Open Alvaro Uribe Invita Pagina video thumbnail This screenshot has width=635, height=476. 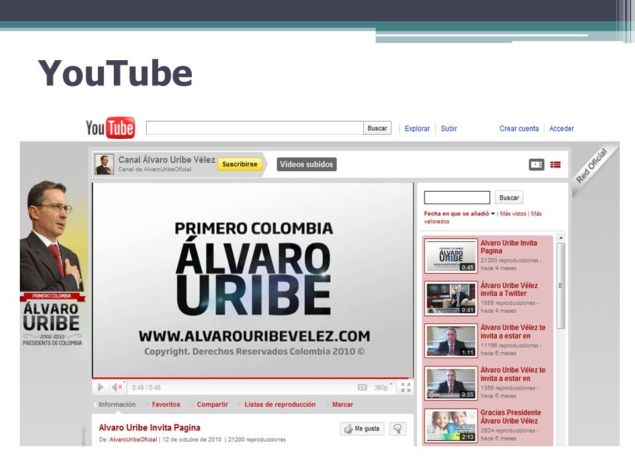coord(450,255)
